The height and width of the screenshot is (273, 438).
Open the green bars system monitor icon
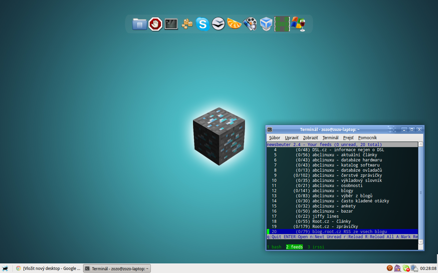282,24
